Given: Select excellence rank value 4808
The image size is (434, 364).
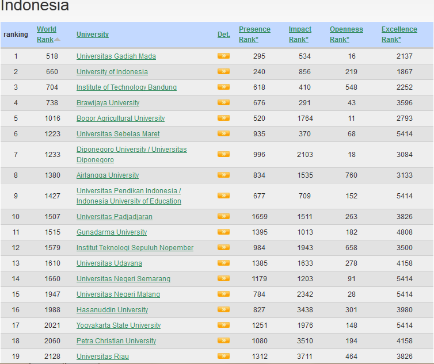Looking at the screenshot, I should [x=405, y=232].
